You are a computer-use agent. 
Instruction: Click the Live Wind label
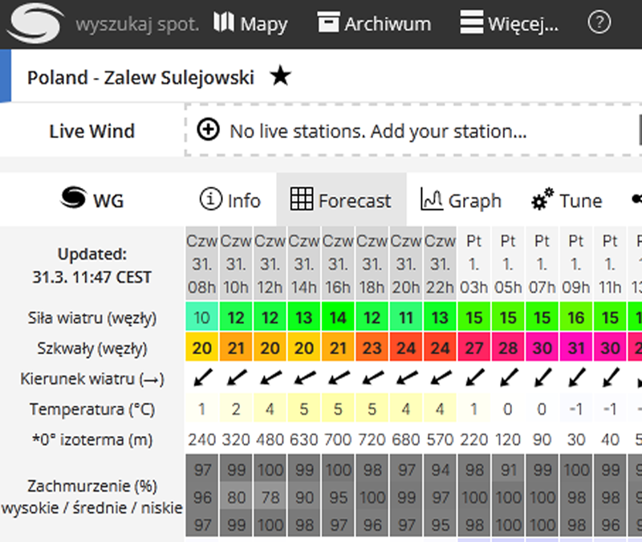click(92, 132)
